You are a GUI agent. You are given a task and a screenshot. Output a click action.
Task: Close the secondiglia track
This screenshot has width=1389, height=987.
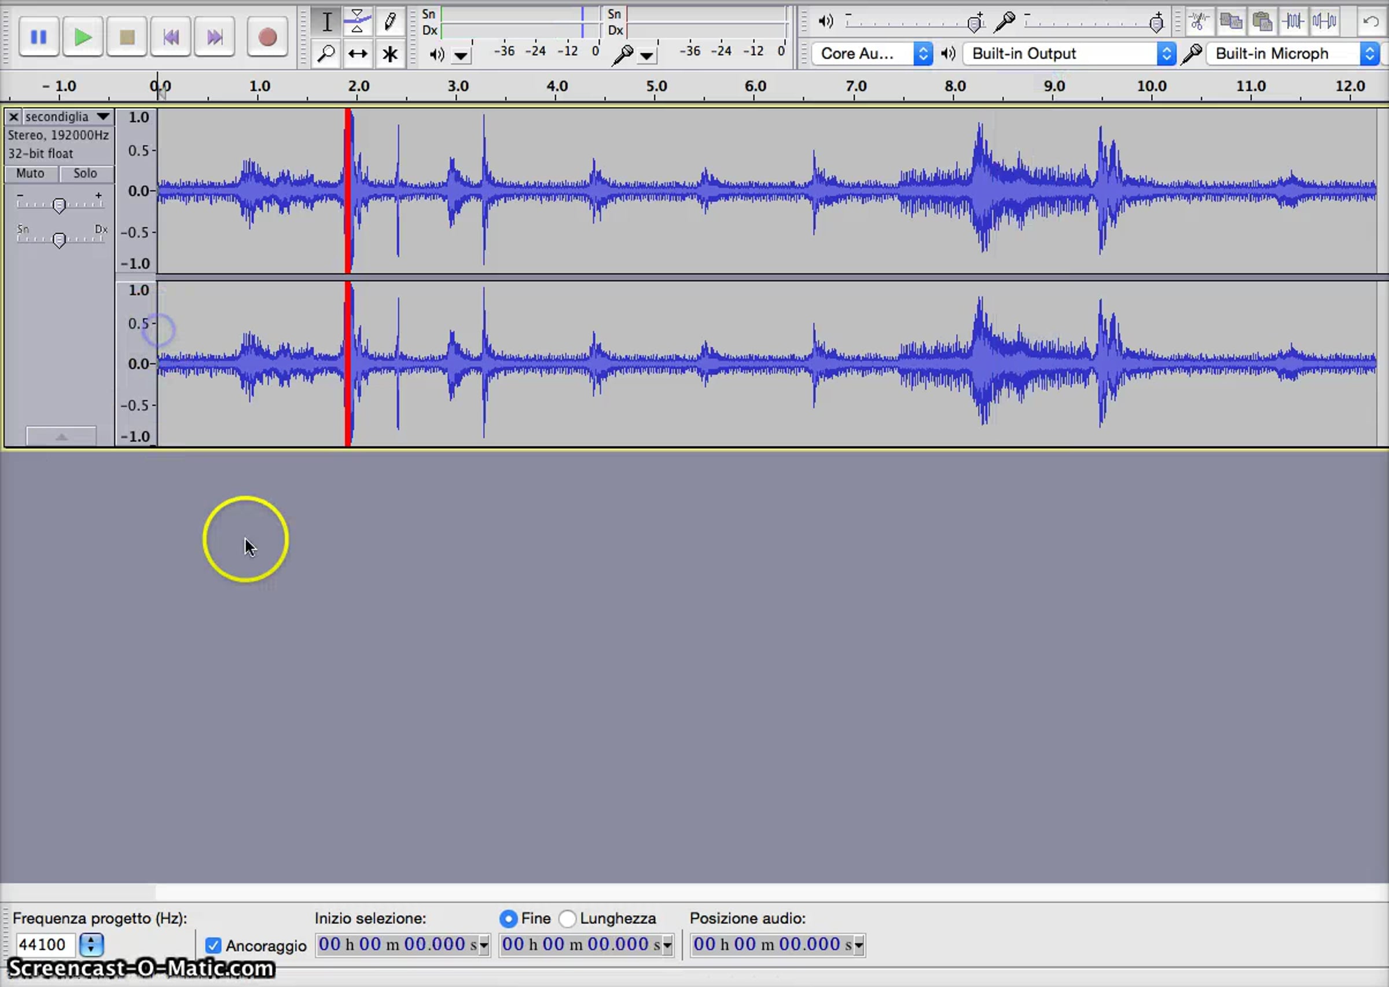pos(13,117)
